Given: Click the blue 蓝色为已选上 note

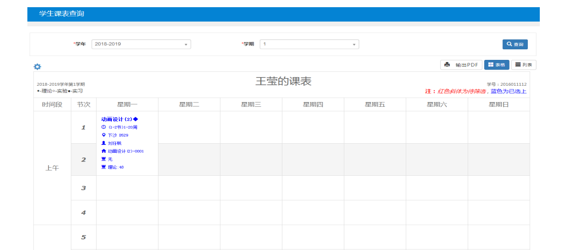Looking at the screenshot, I should (x=509, y=91).
